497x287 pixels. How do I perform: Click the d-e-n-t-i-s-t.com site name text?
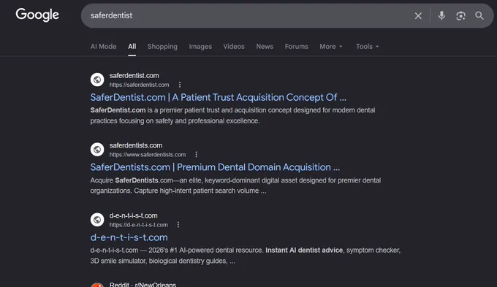pos(134,215)
